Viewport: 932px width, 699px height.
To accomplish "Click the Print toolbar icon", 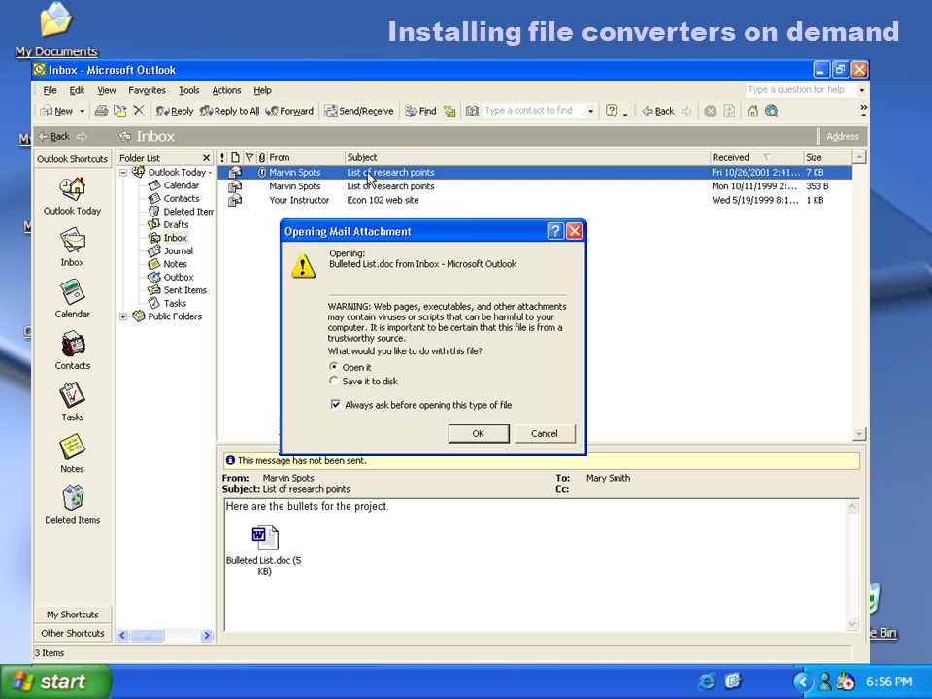I will [x=101, y=111].
